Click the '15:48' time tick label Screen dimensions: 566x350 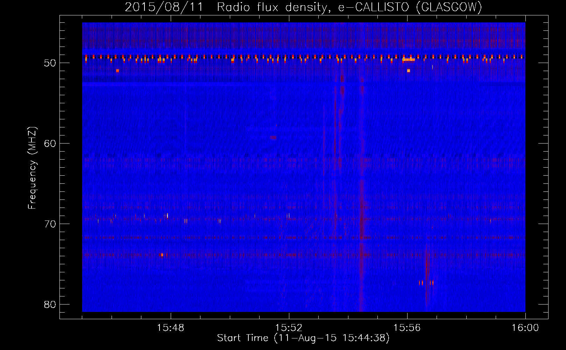(170, 328)
